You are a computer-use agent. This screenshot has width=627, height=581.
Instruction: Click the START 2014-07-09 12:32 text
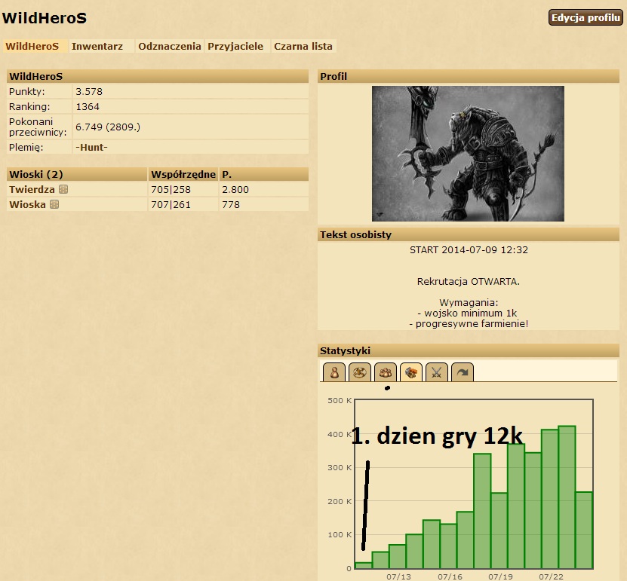(x=469, y=250)
